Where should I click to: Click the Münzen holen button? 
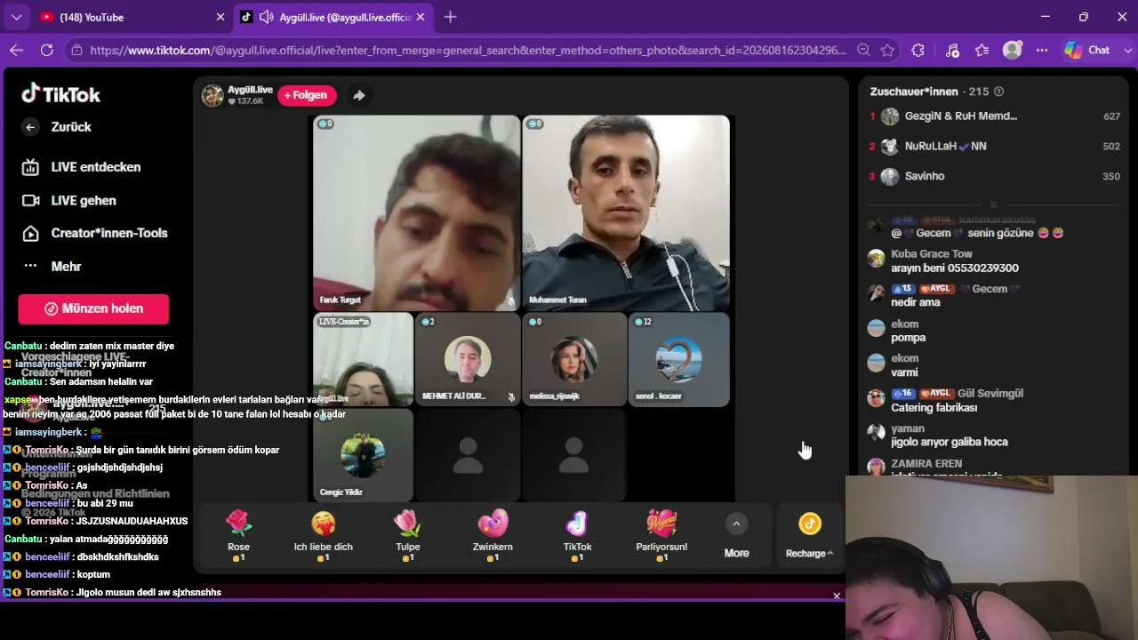click(x=93, y=308)
